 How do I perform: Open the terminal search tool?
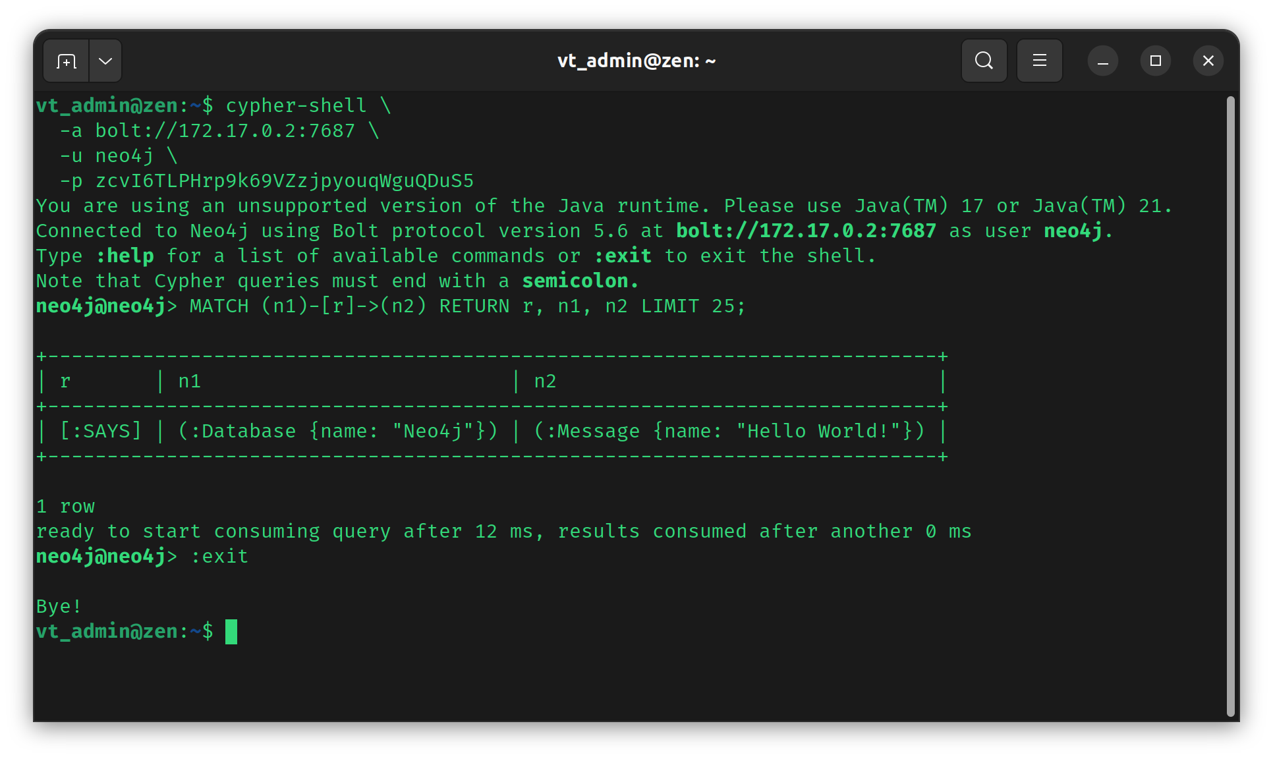pyautogui.click(x=984, y=61)
